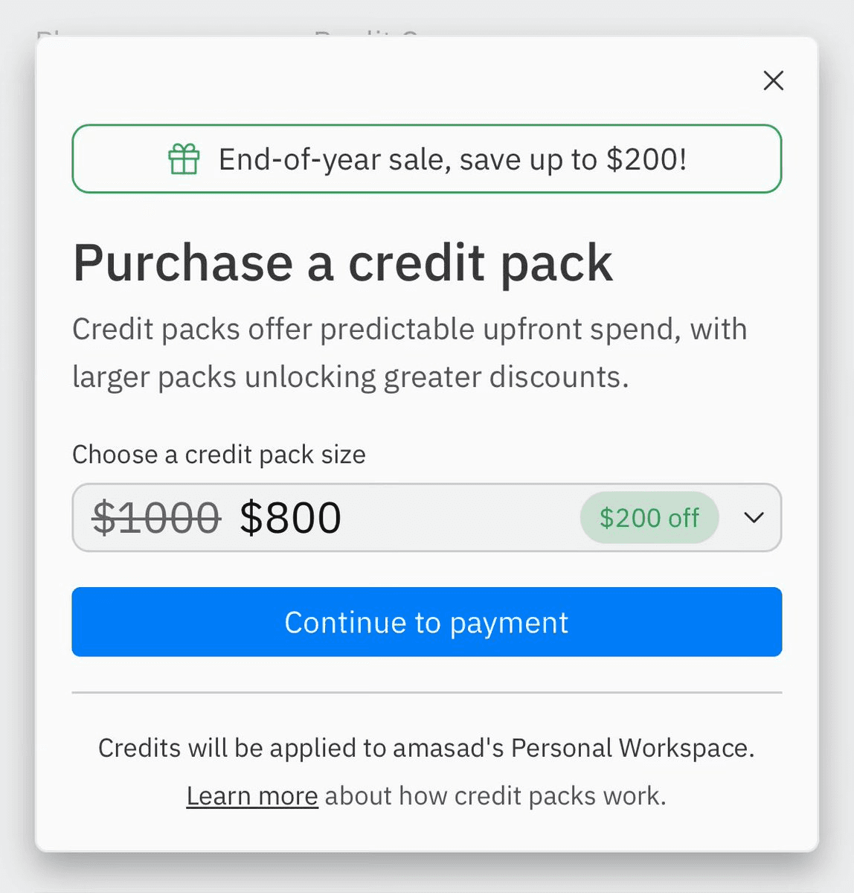Image resolution: width=854 pixels, height=893 pixels.
Task: Click the "about how credit packs work" text
Action: 495,796
